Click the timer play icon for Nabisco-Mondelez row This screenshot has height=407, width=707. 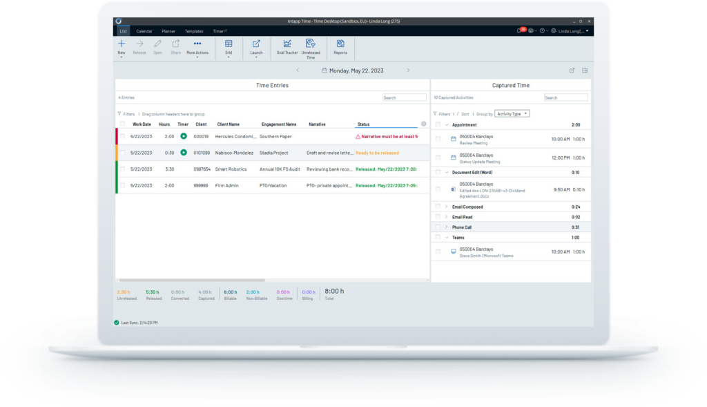184,153
